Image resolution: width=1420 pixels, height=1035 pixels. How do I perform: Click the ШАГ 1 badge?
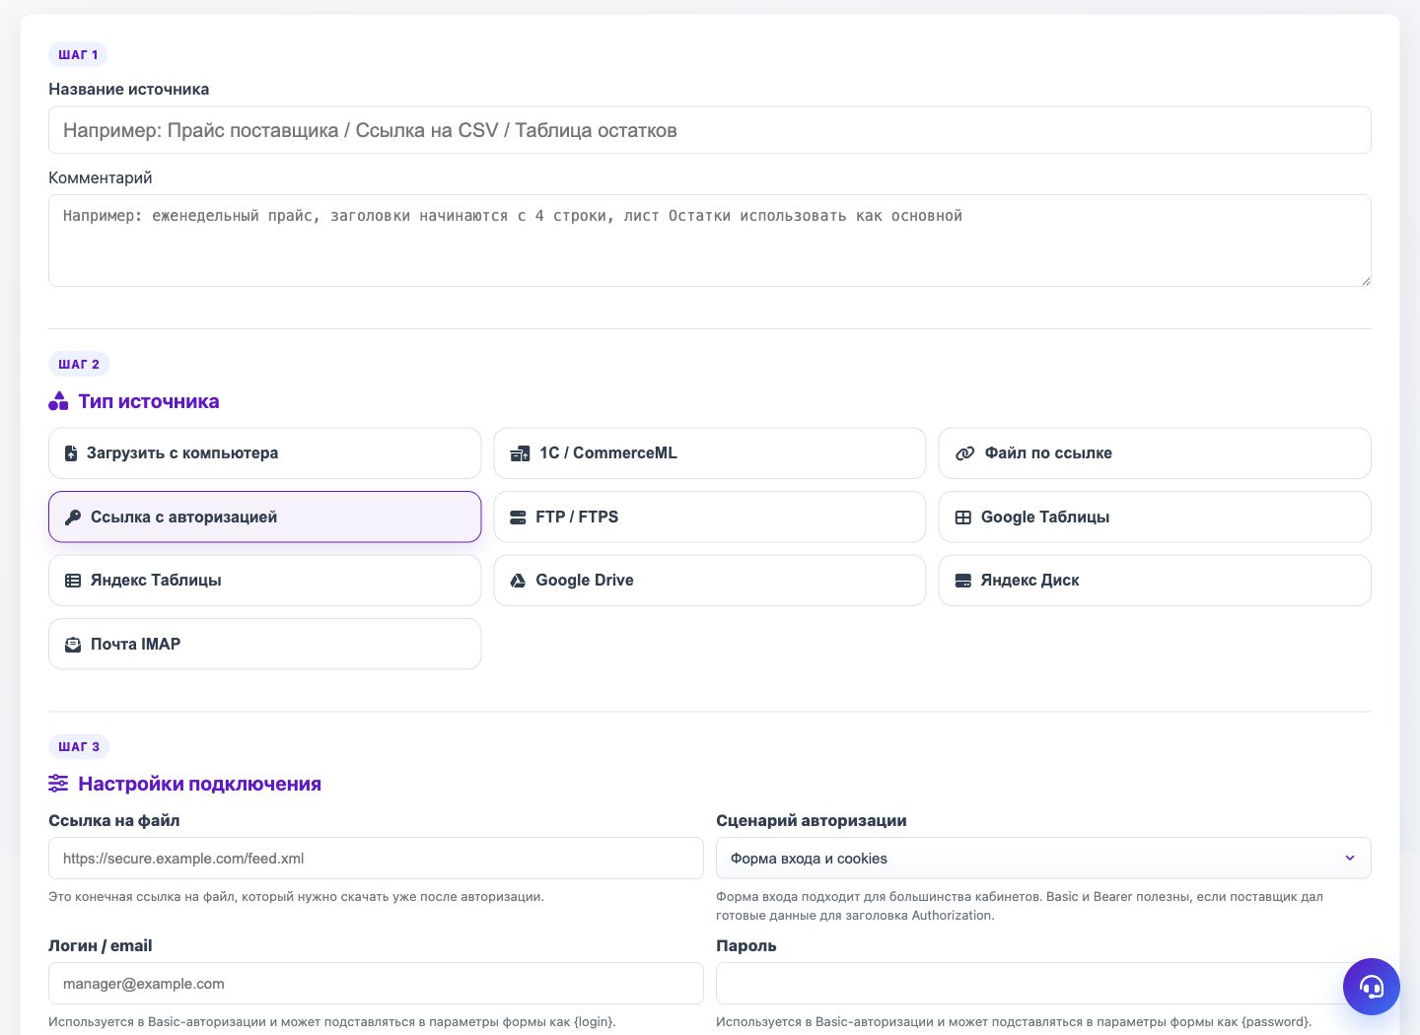click(78, 55)
